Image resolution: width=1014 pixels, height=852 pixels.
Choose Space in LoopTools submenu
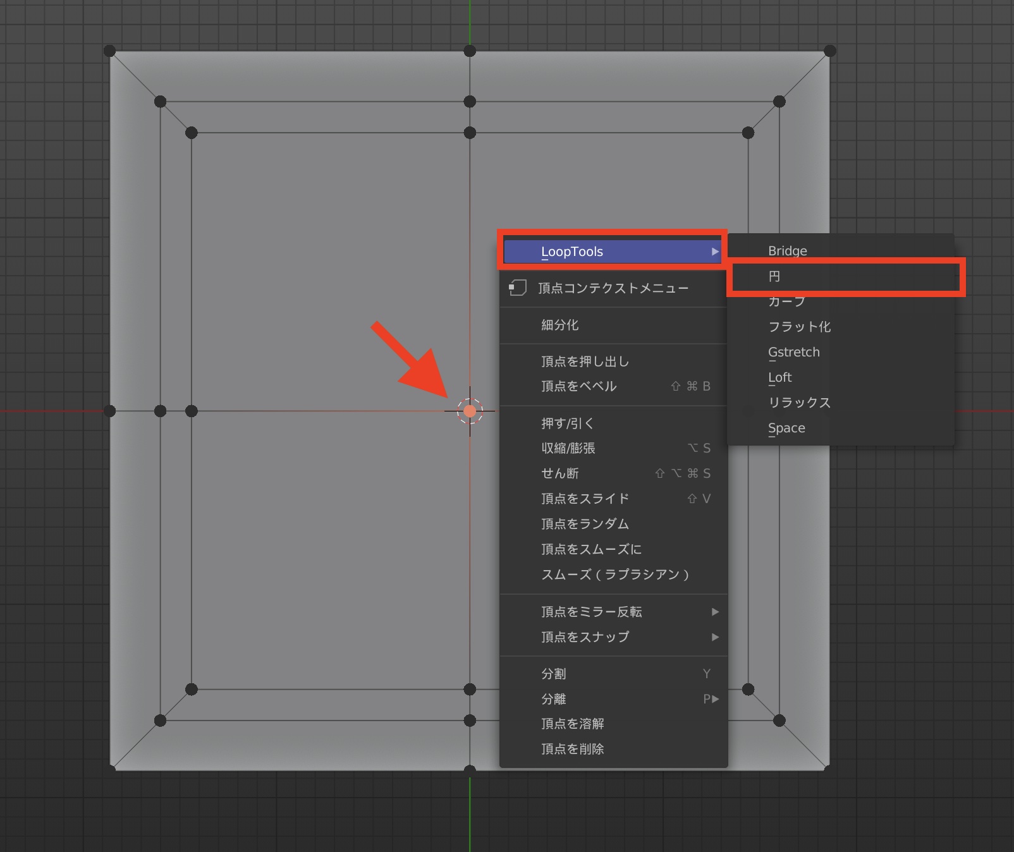pyautogui.click(x=786, y=428)
